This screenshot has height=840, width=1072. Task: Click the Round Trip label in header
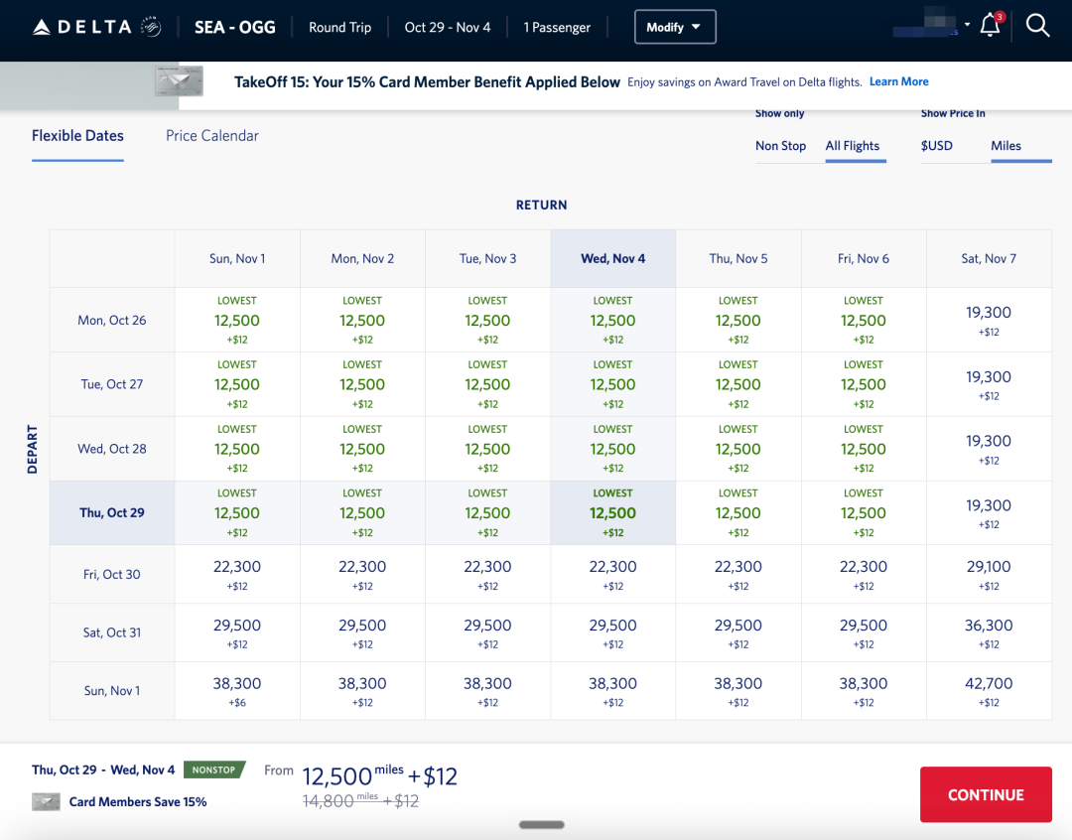point(339,28)
